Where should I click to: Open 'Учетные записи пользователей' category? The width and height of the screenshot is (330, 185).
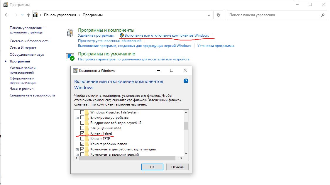coord(23,70)
